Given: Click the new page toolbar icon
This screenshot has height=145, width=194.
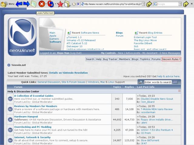Looking at the screenshot, I should [33, 4].
